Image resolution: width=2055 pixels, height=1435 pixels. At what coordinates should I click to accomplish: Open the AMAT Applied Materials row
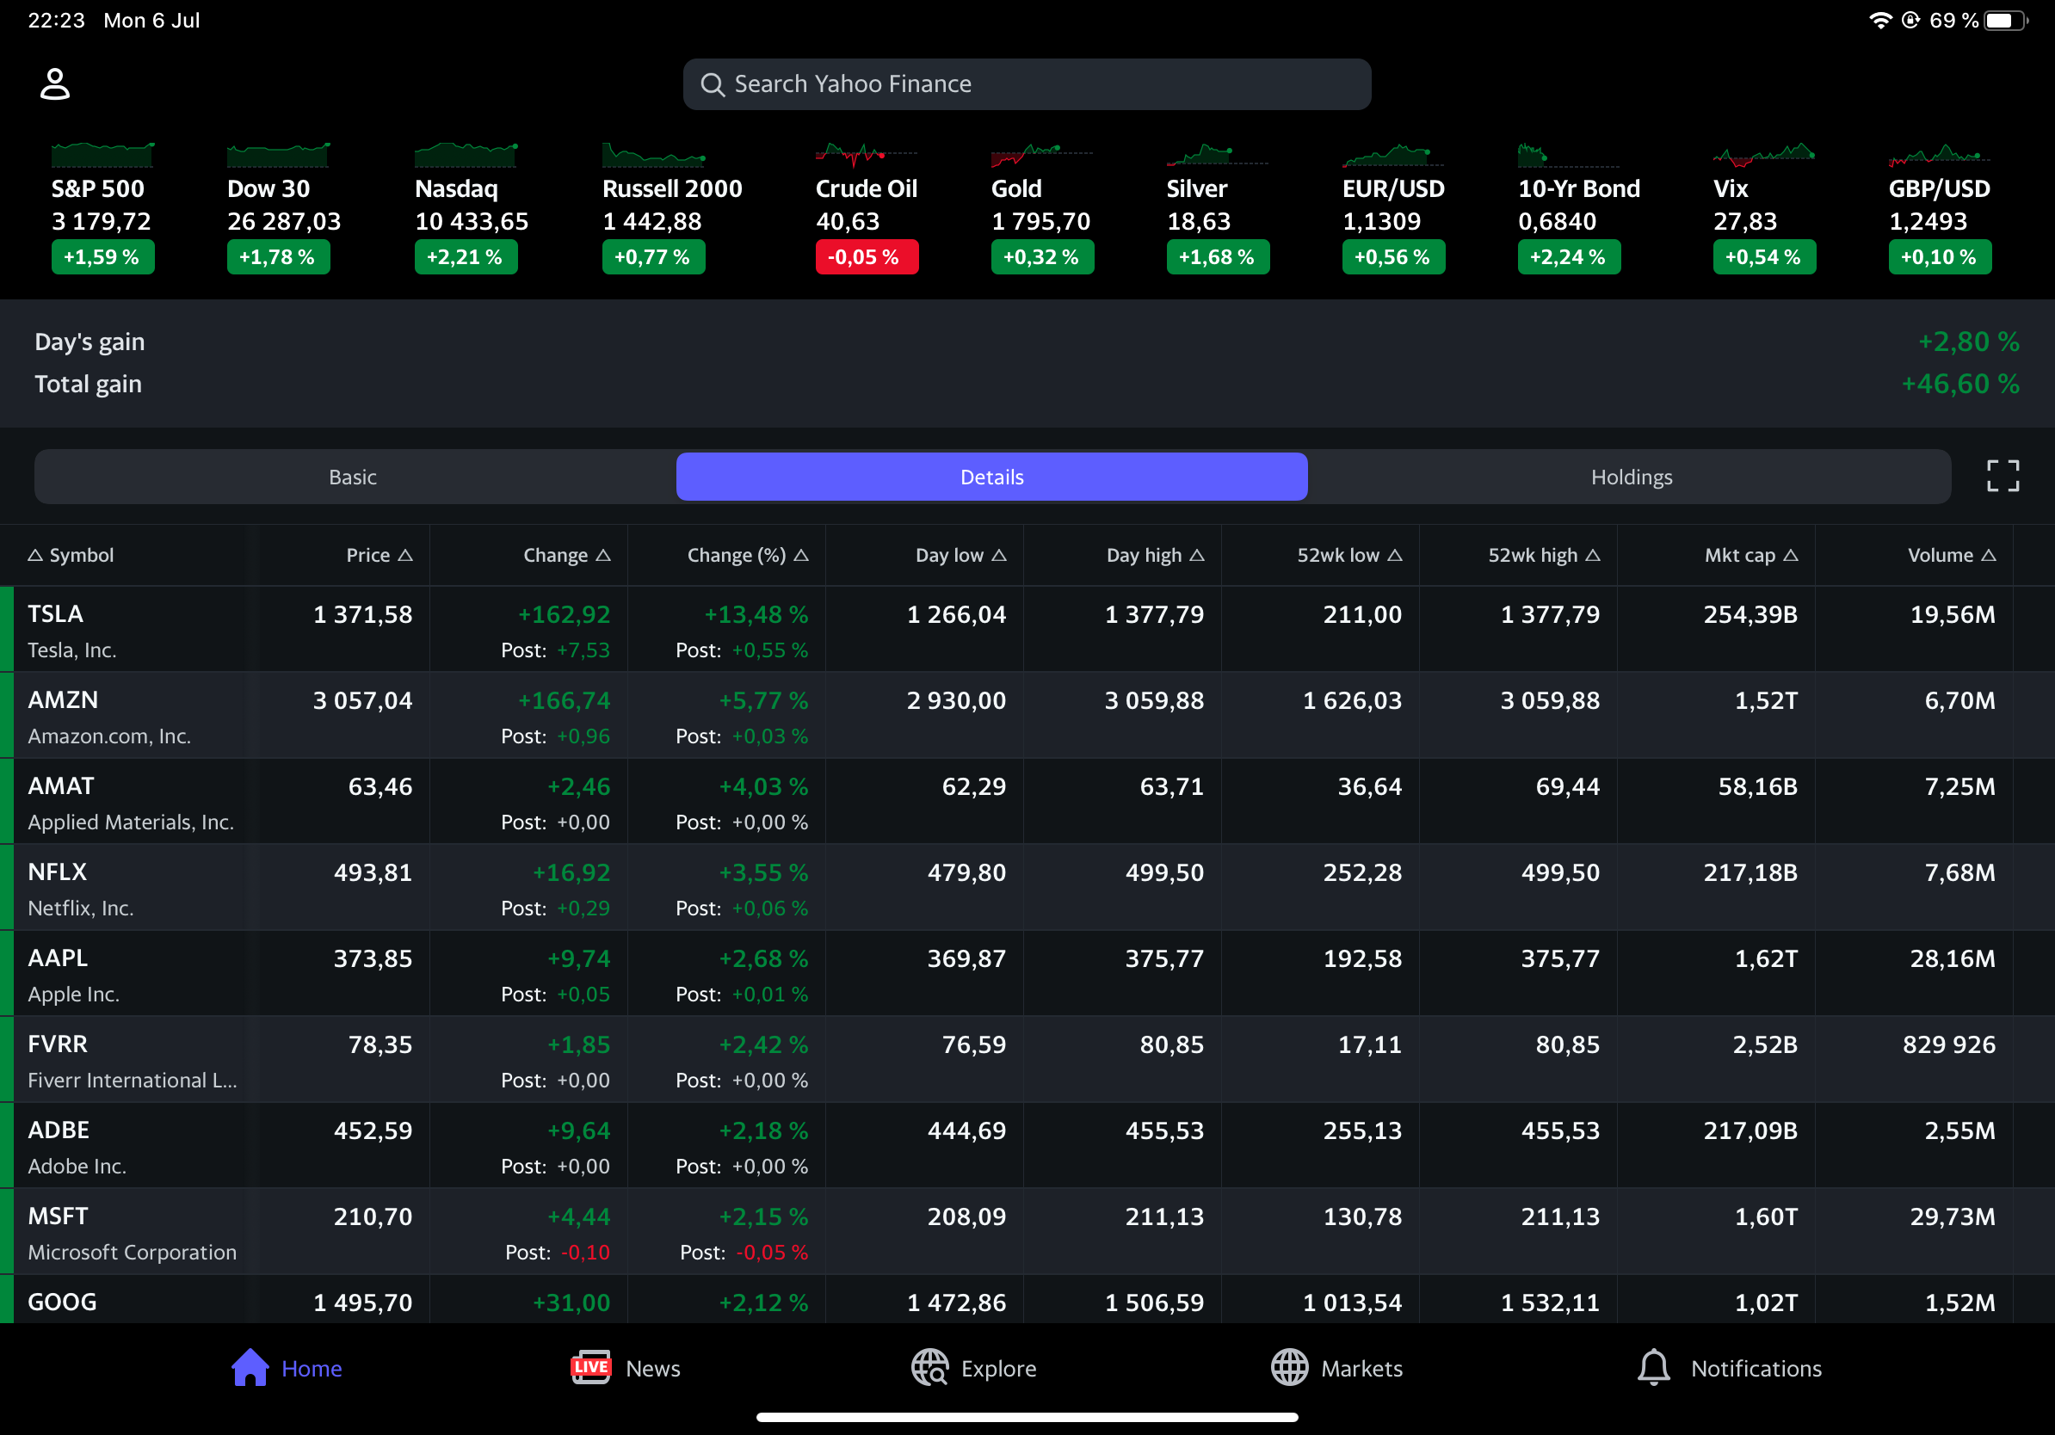(1027, 801)
